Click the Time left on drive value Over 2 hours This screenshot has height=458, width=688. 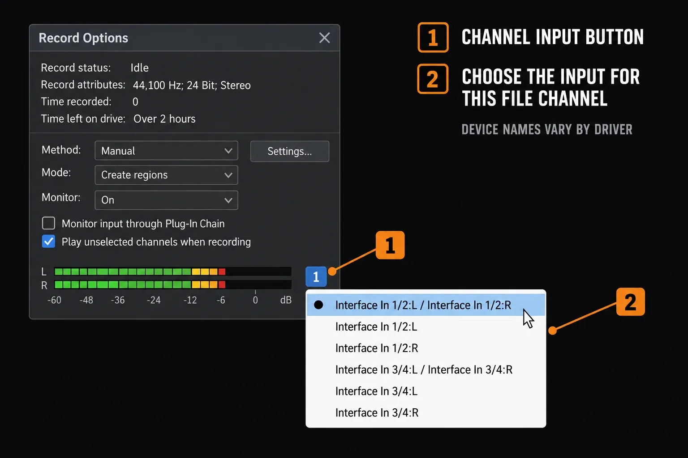click(164, 119)
